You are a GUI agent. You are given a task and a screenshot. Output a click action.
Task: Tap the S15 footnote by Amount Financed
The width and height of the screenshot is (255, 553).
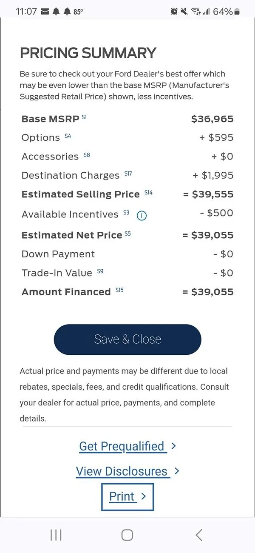point(119,290)
